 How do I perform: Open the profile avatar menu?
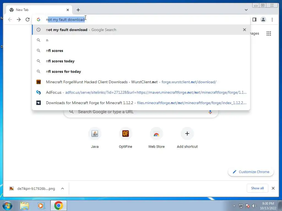click(263, 20)
